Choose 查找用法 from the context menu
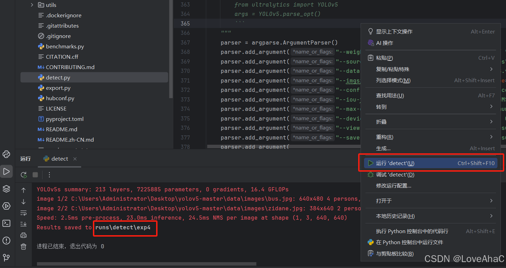 (431, 95)
